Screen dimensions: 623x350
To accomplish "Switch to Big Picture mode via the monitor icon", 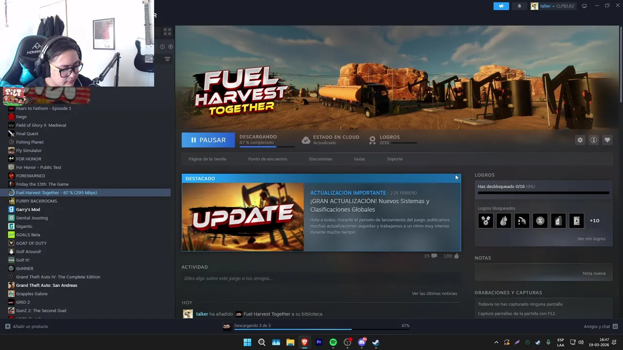I will [585, 6].
